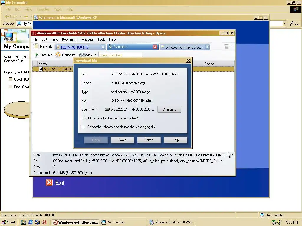Image resolution: width=302 pixels, height=226 pixels.
Task: Click Help in Download file dialog
Action: point(175,140)
